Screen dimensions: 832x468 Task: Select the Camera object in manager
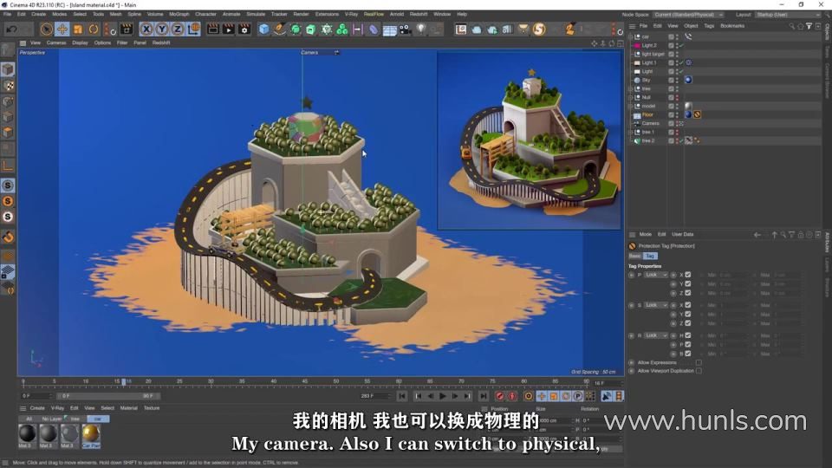(651, 123)
